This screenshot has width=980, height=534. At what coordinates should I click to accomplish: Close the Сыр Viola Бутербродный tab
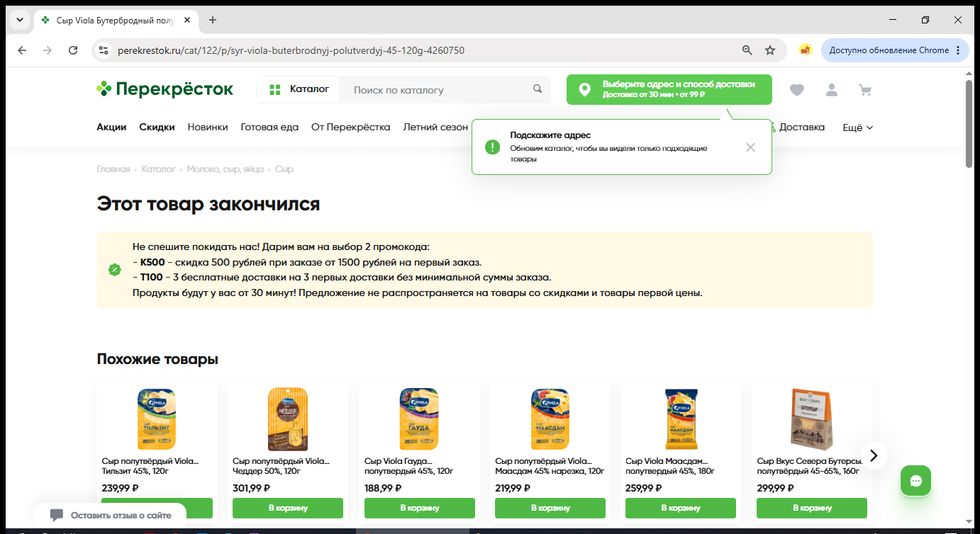click(187, 20)
